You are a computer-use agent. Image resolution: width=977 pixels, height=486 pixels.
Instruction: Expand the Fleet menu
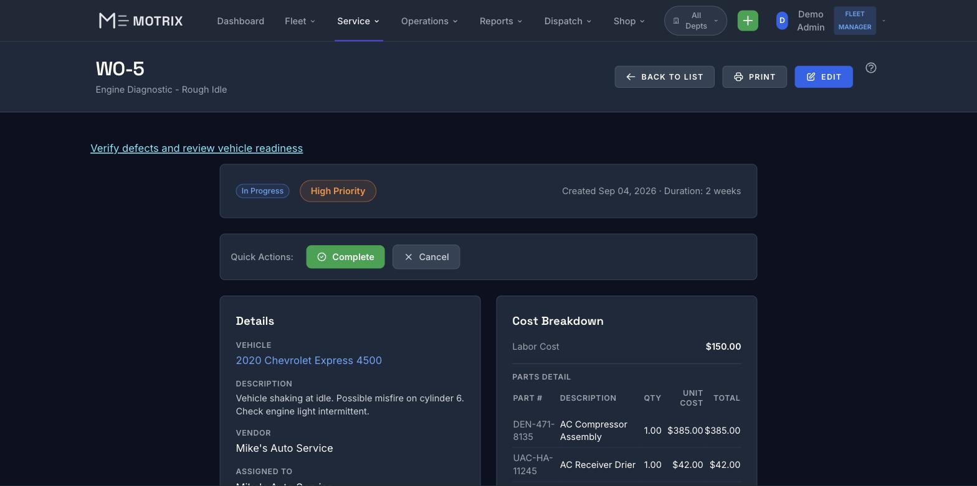click(300, 21)
